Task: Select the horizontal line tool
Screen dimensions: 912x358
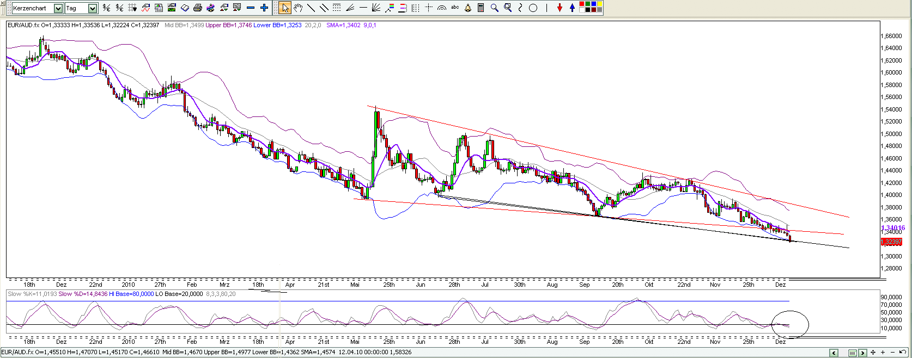Action: point(363,8)
